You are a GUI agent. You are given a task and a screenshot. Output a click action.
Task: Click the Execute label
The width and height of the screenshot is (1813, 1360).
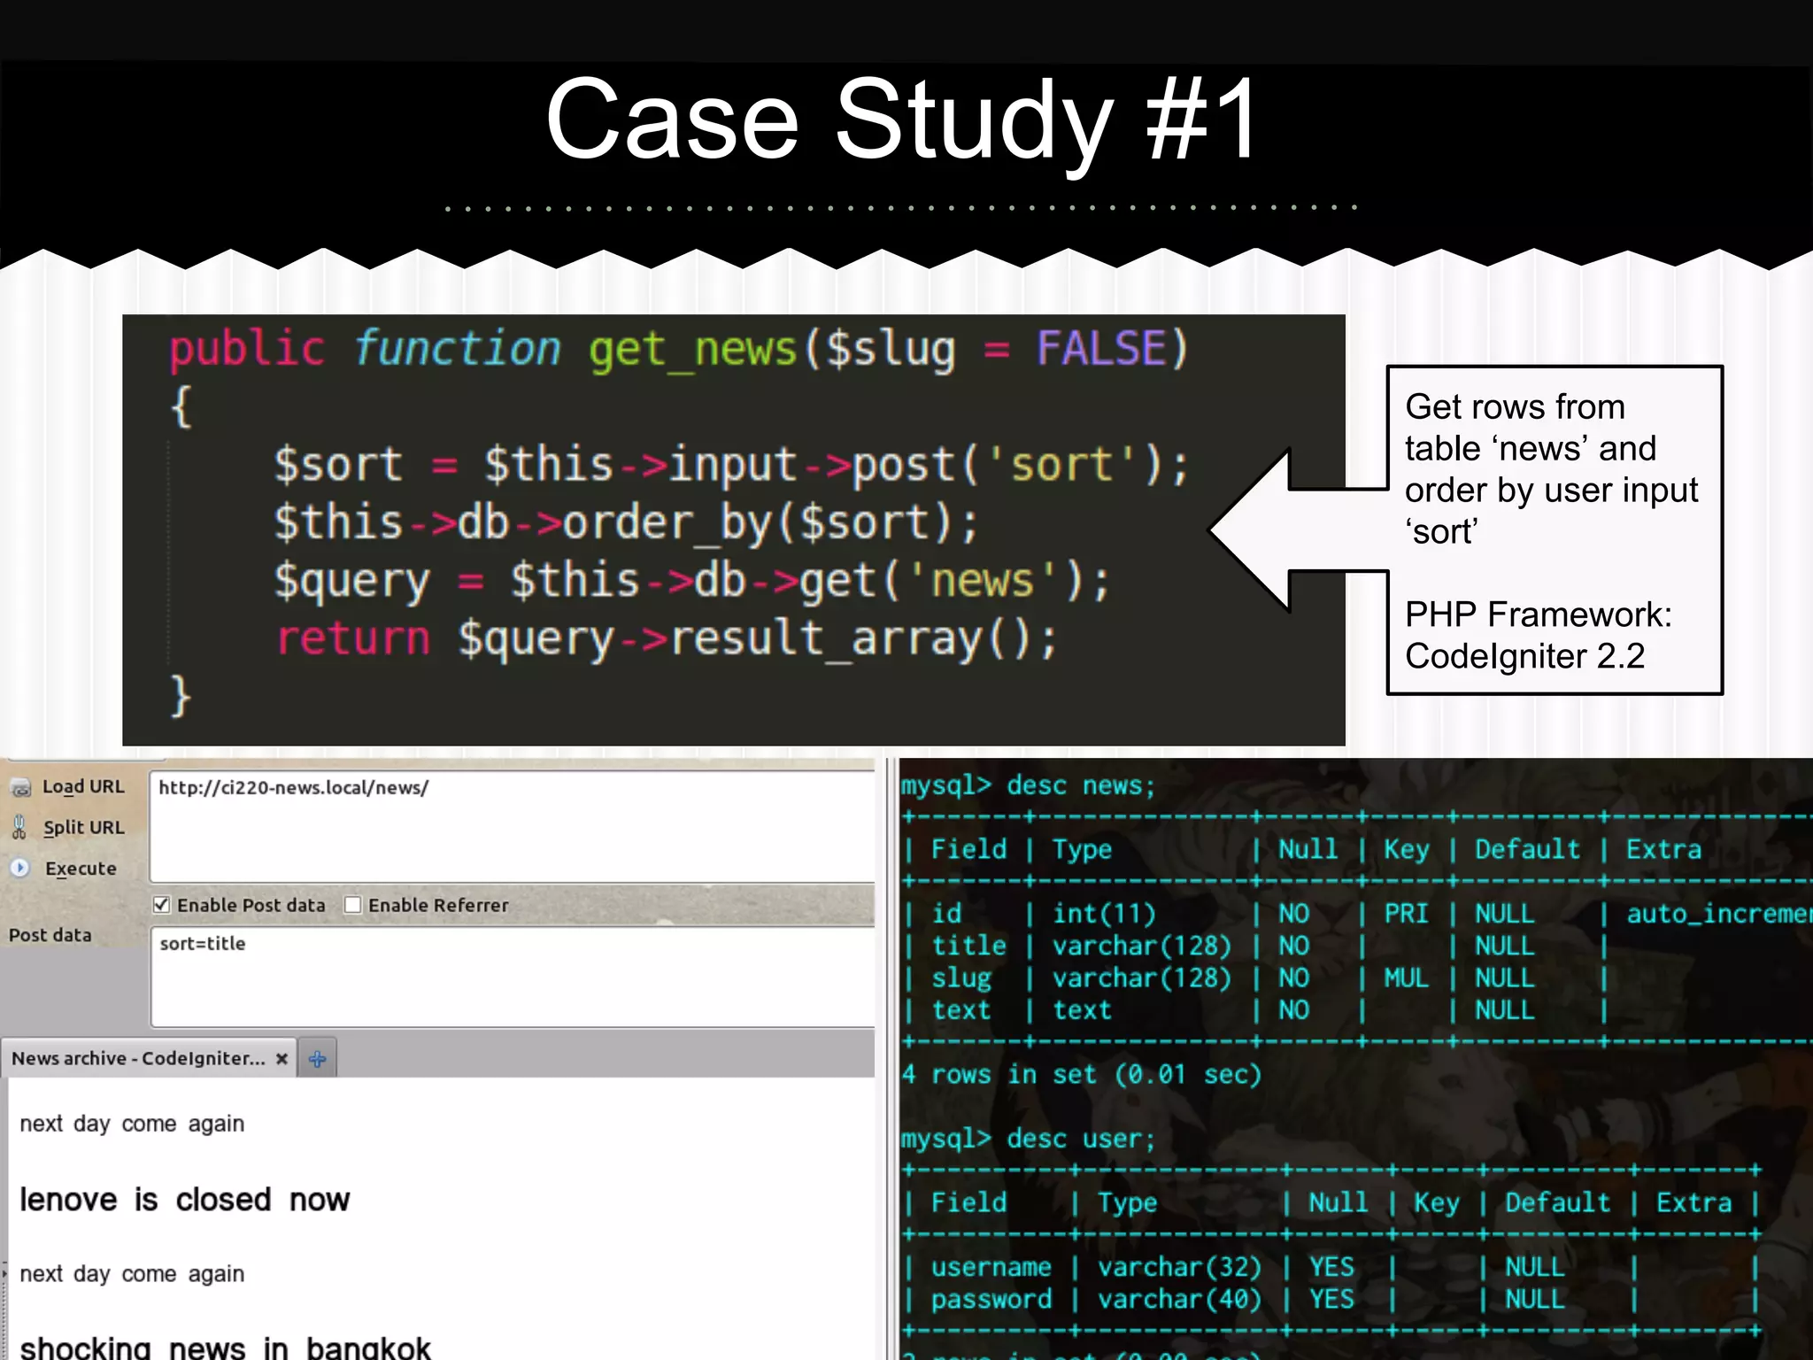coord(81,869)
